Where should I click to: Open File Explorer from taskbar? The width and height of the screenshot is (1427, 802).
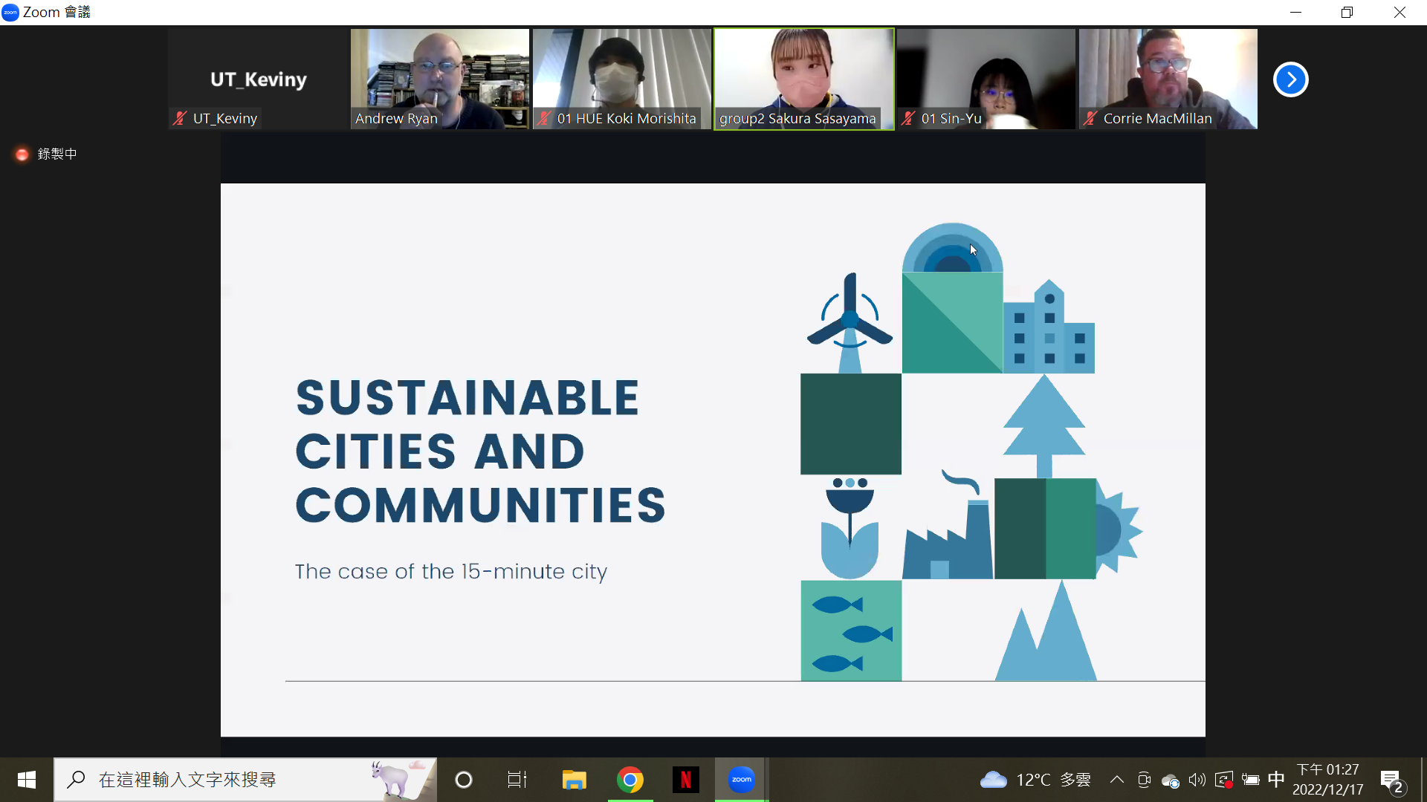click(x=574, y=780)
